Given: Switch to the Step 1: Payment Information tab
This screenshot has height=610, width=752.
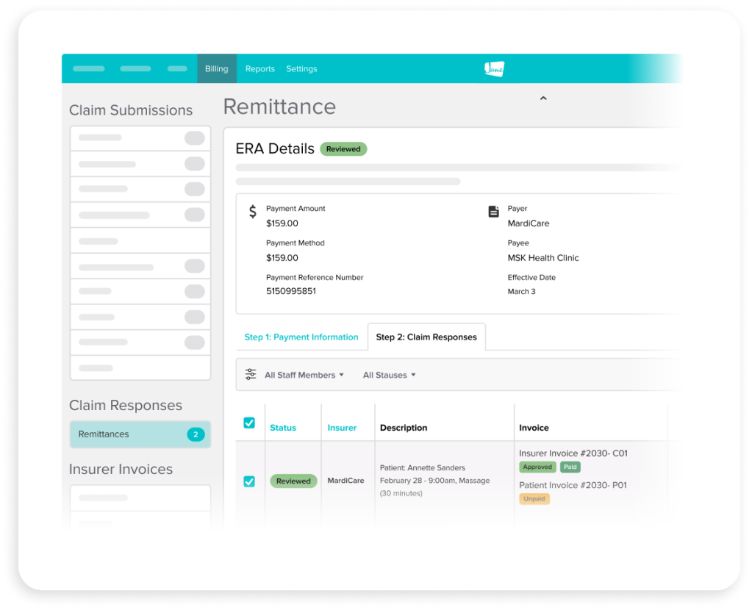Looking at the screenshot, I should pos(301,337).
